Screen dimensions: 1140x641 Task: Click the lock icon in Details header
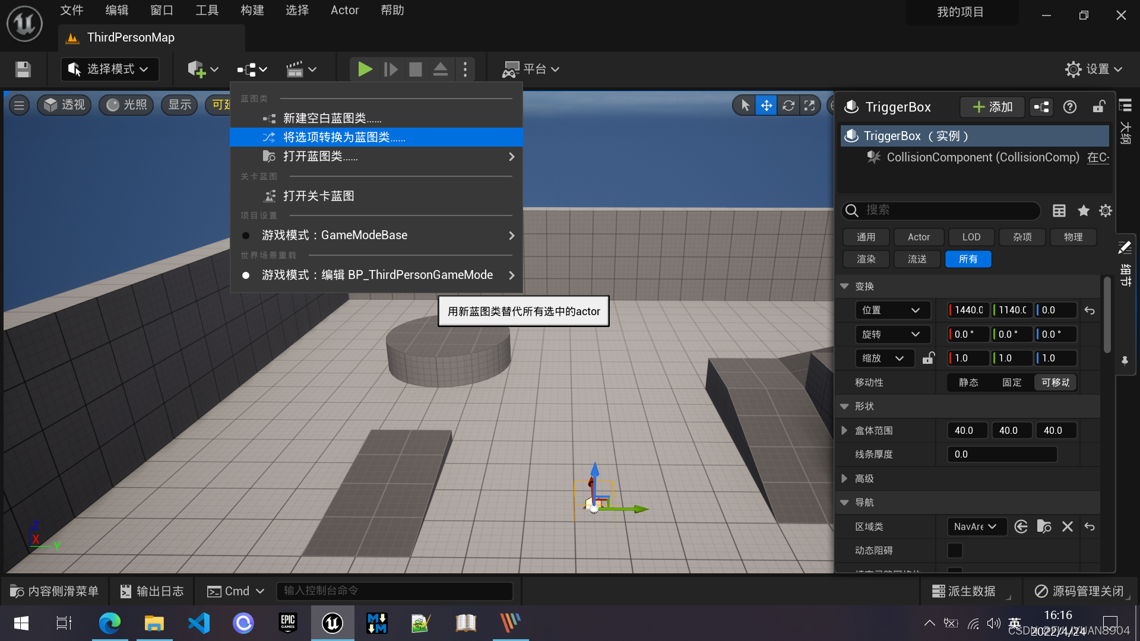point(1098,107)
